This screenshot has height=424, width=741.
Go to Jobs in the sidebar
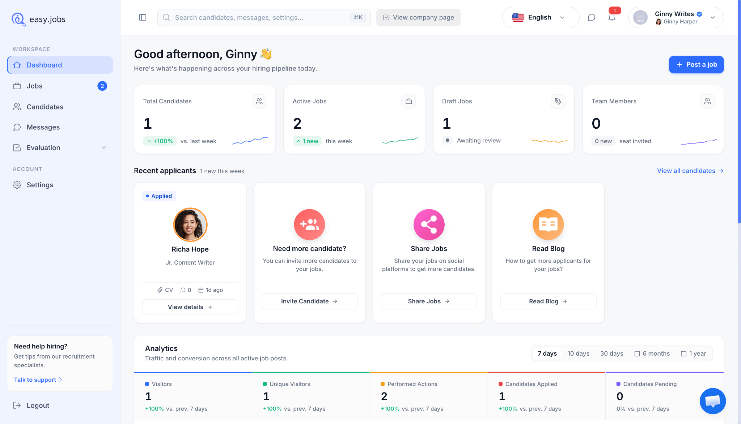tap(60, 86)
